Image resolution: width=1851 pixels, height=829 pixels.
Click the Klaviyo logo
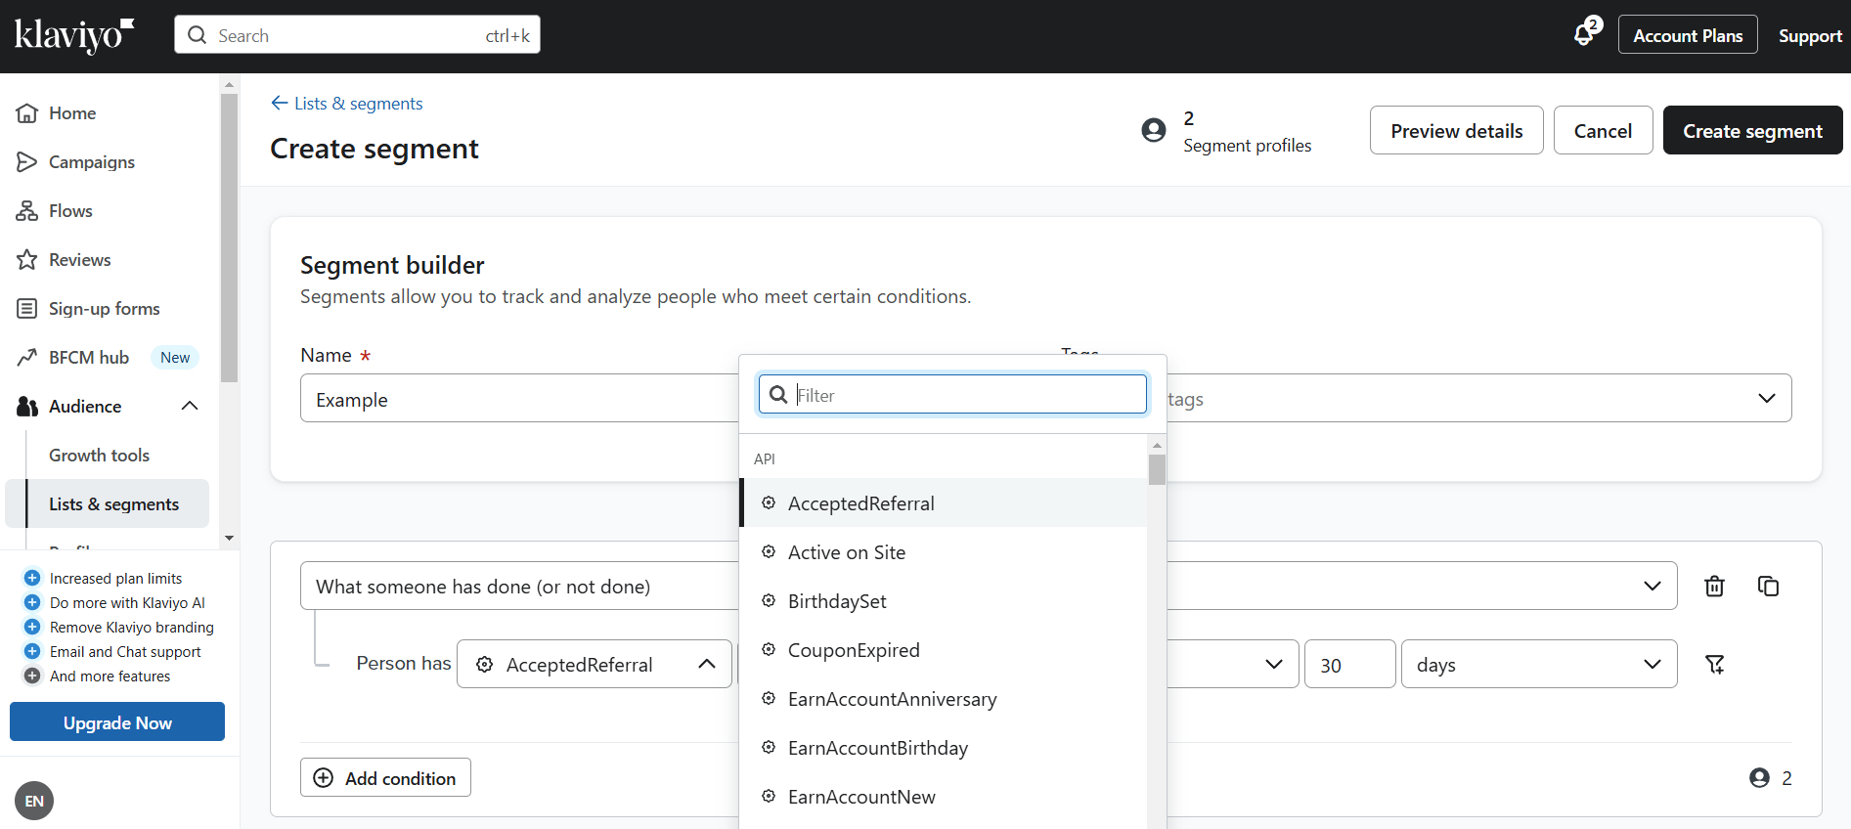click(74, 35)
